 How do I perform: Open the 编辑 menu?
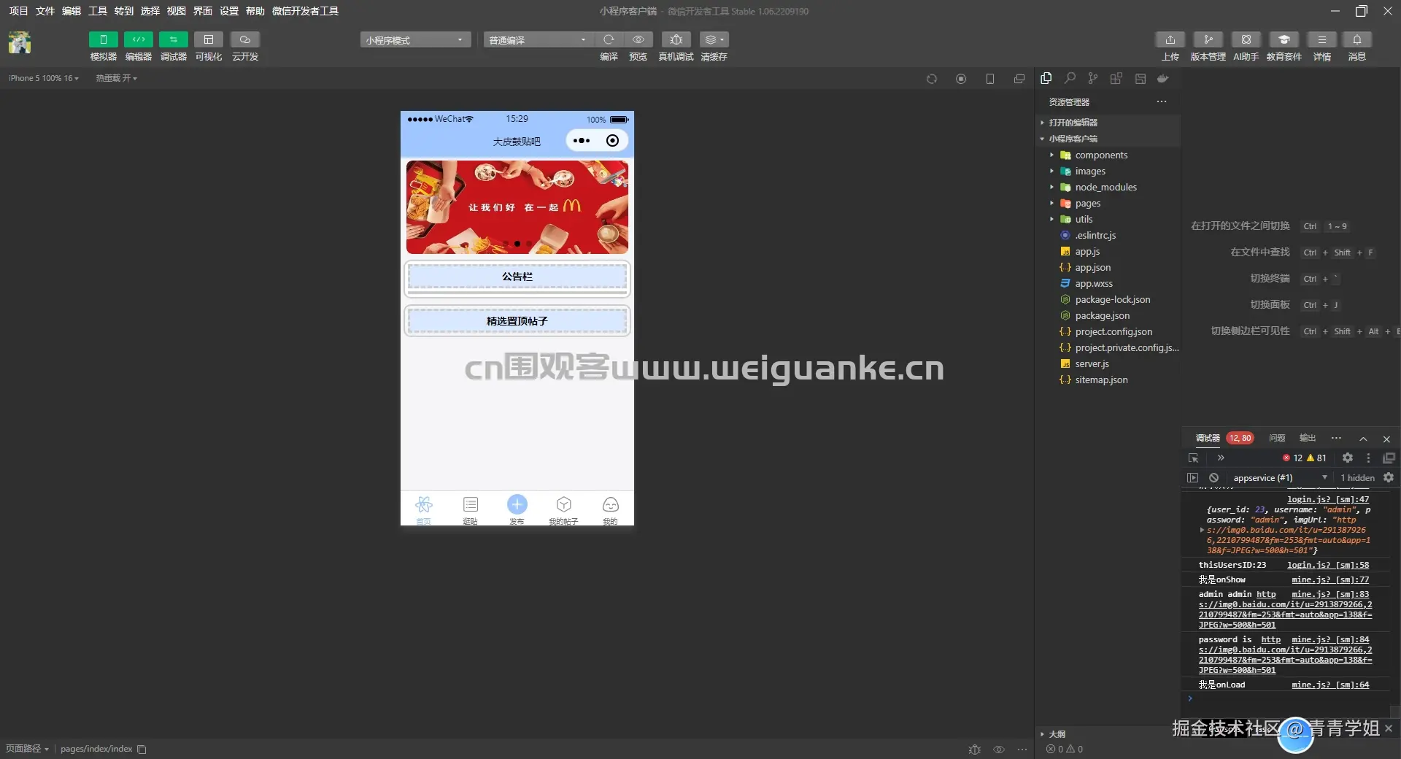71,11
